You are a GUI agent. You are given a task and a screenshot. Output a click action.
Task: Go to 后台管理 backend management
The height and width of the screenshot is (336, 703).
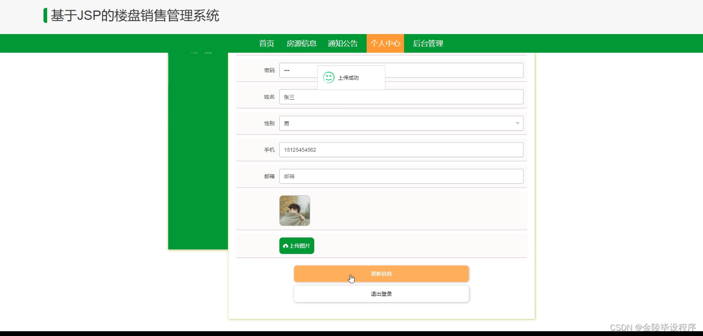pyautogui.click(x=427, y=43)
